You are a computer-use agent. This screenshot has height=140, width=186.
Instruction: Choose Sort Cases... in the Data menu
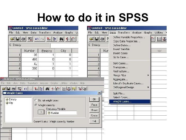click(130, 63)
